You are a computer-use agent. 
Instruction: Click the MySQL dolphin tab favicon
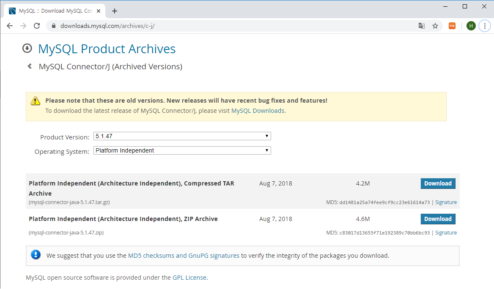(x=12, y=11)
